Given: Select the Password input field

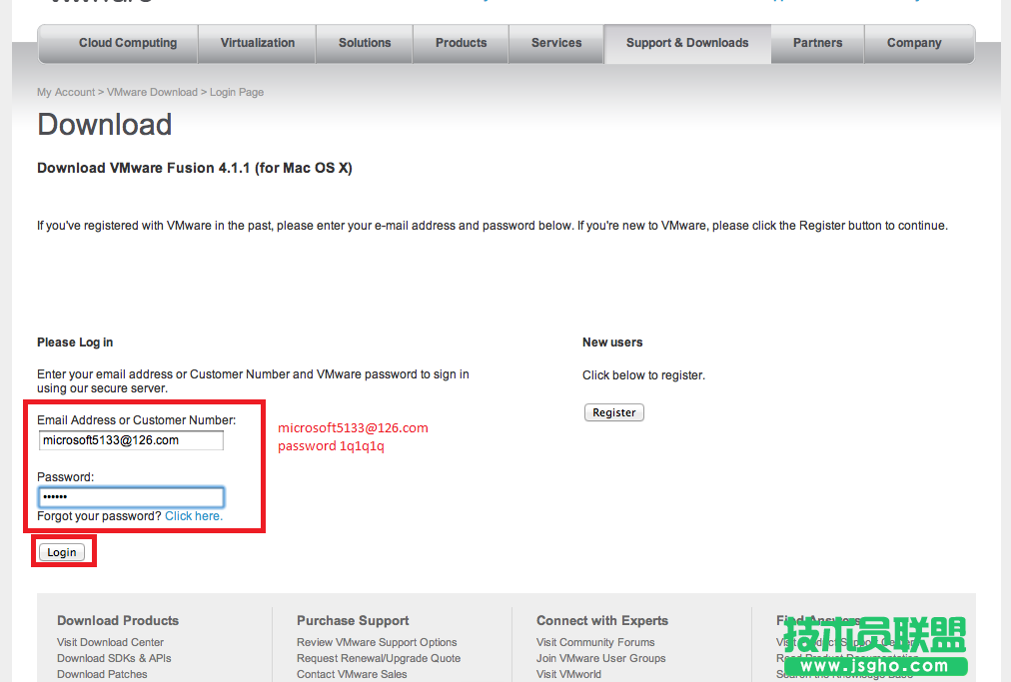Looking at the screenshot, I should pos(130,496).
